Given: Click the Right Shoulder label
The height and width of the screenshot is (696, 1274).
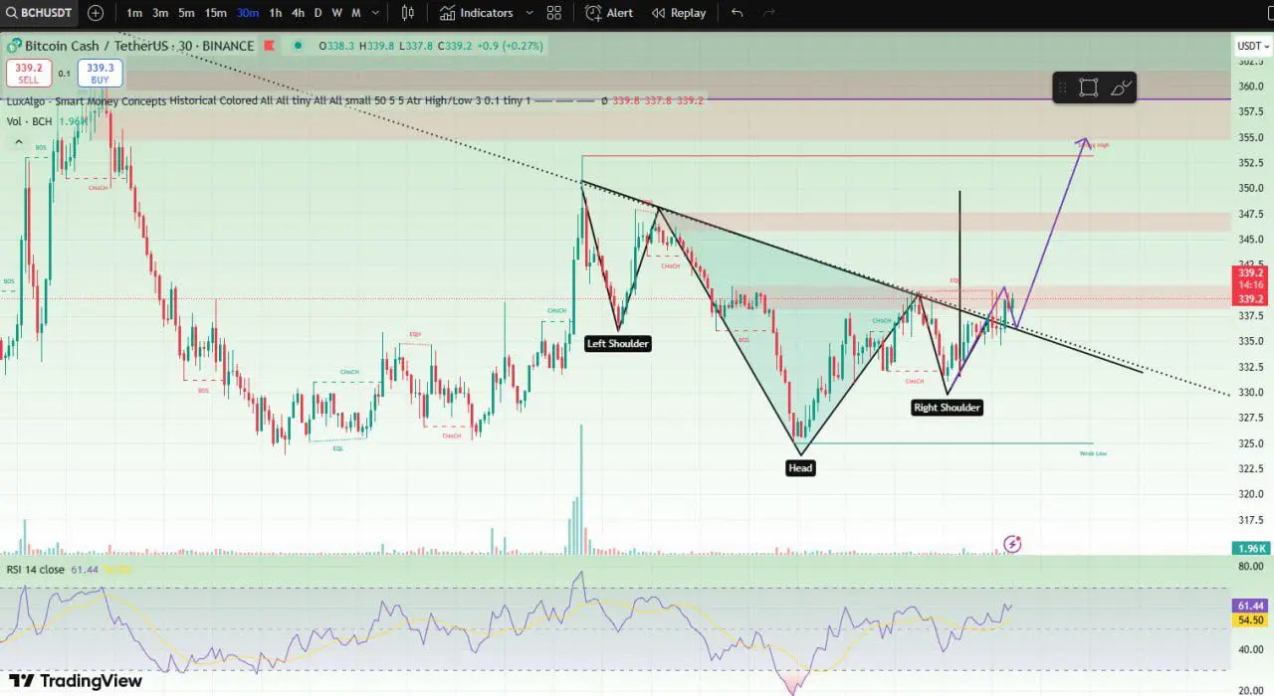Looking at the screenshot, I should 948,408.
